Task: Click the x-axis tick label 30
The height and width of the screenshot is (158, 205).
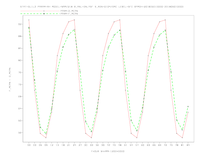Action: [x=86, y=145]
